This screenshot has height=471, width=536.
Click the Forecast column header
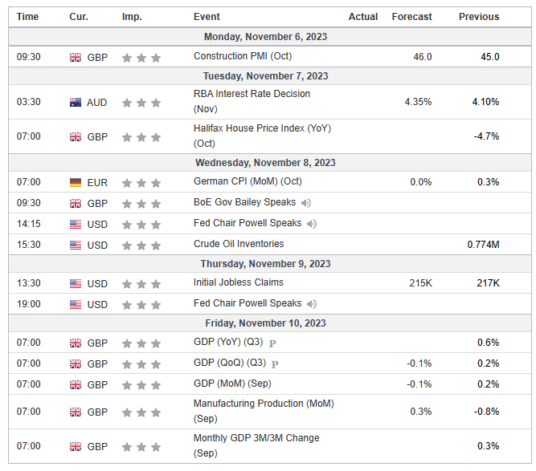[x=411, y=17]
